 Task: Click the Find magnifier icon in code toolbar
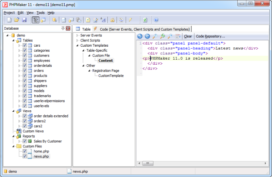click(x=155, y=36)
